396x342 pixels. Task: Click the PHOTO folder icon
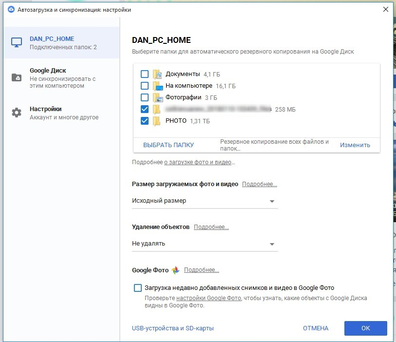[x=157, y=121]
